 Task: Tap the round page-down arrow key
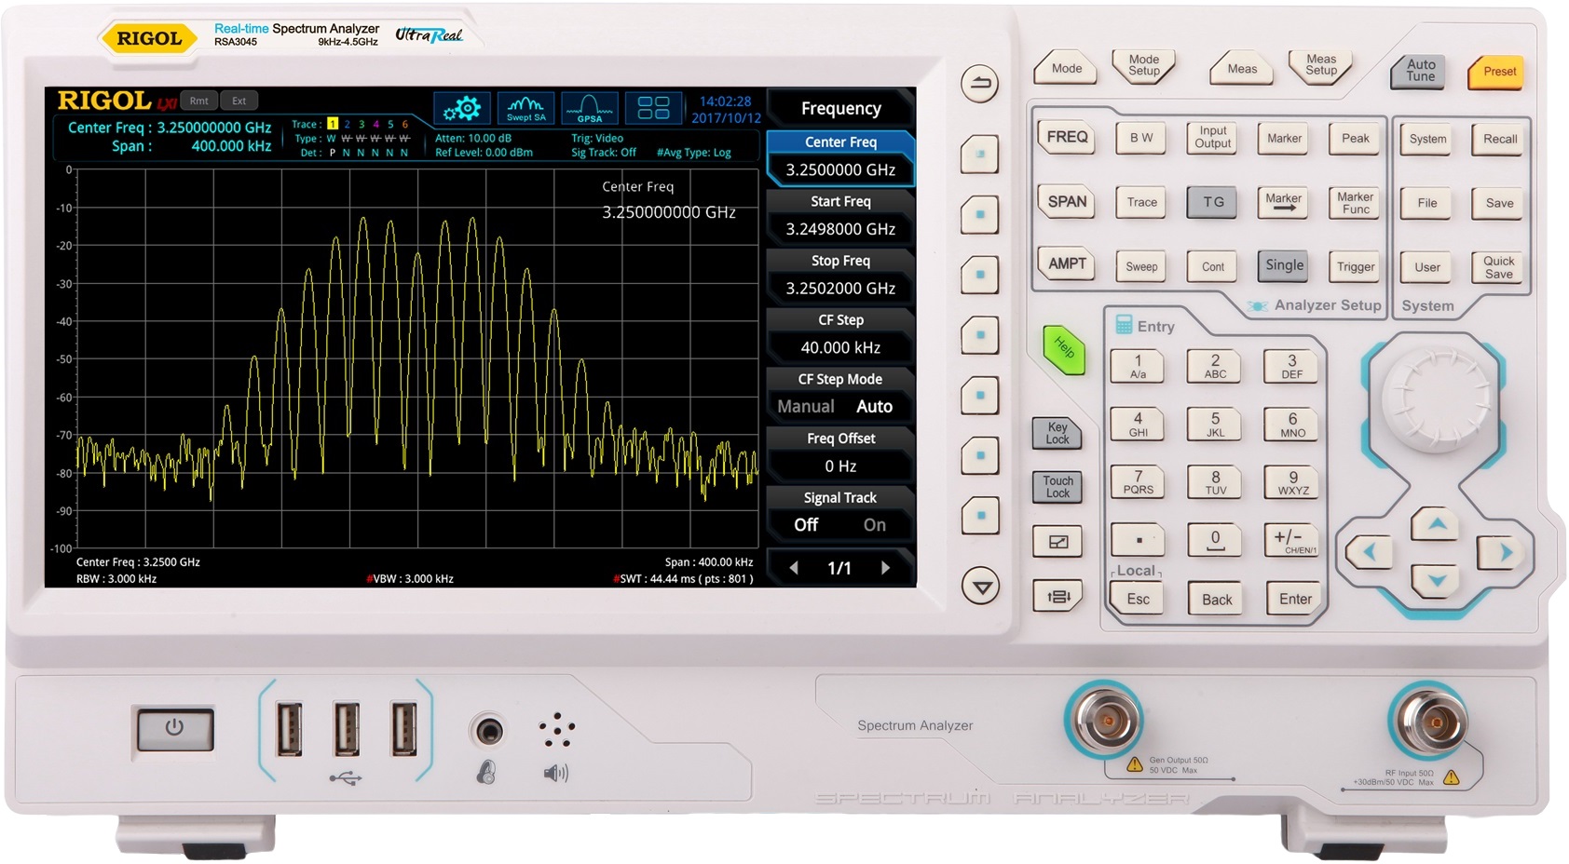tap(980, 587)
